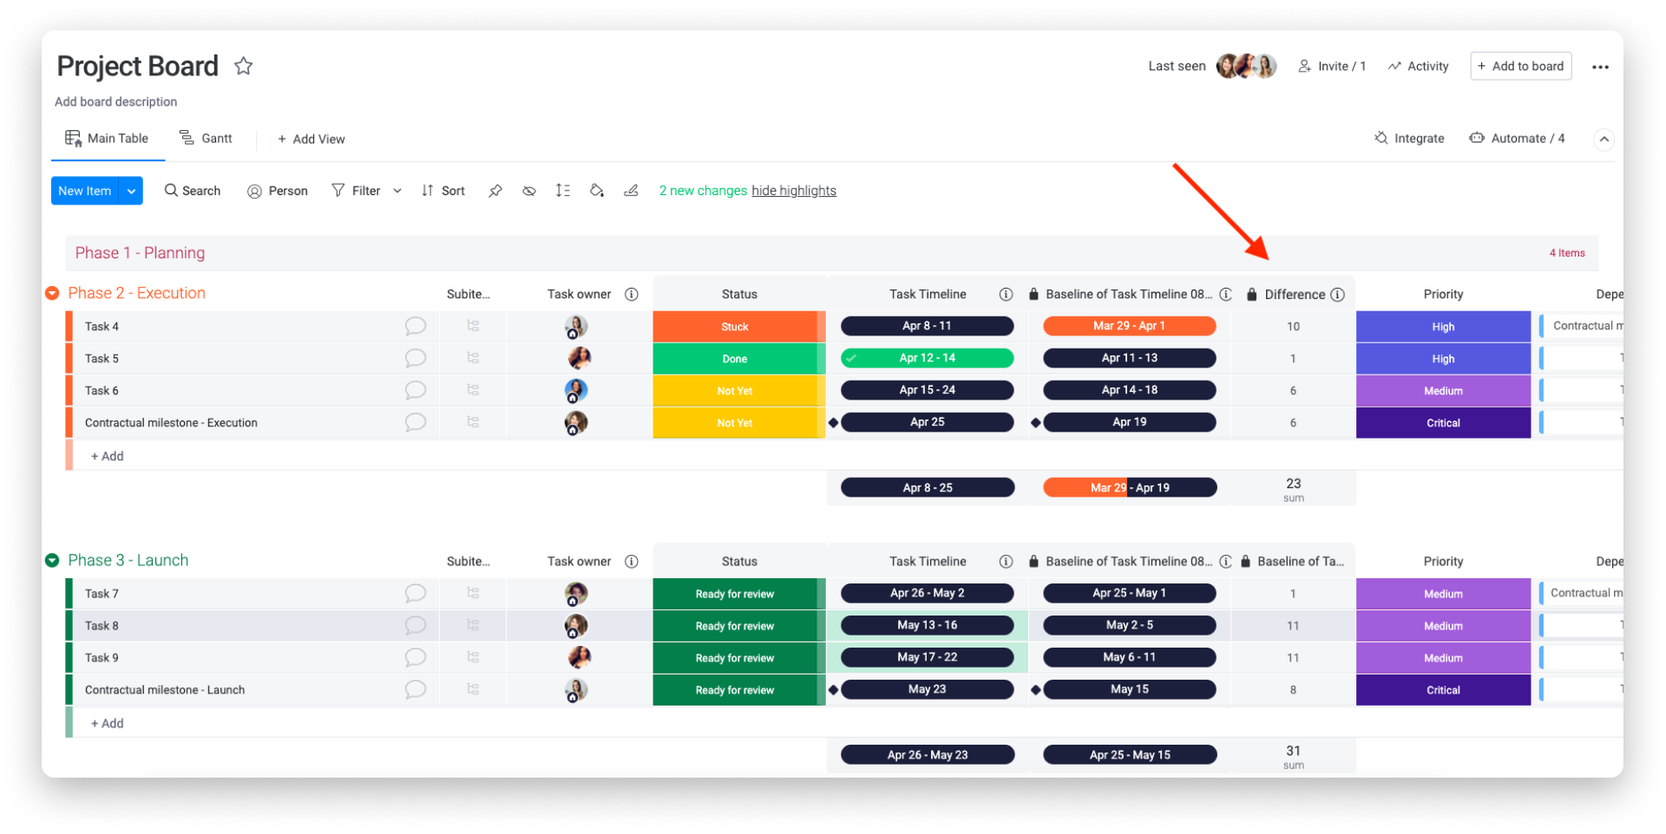The height and width of the screenshot is (834, 1666).
Task: Click the Difference column info icon
Action: 1337,295
